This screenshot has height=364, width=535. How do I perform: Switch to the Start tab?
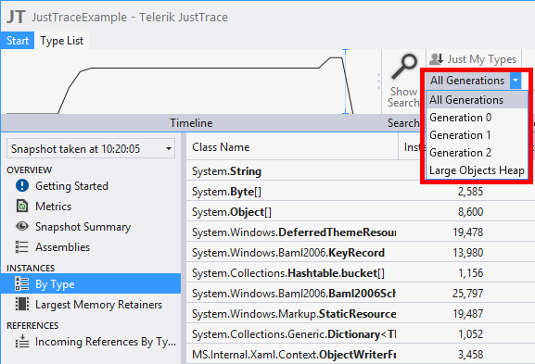click(x=18, y=41)
